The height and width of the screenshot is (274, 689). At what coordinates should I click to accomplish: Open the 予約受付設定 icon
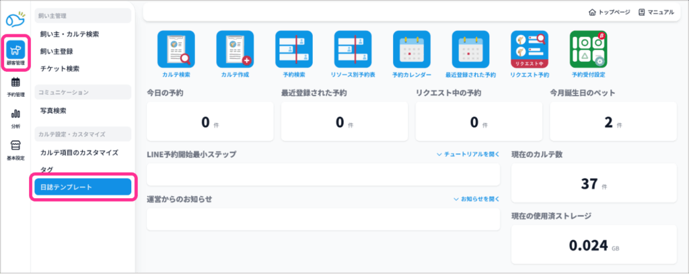pos(588,50)
